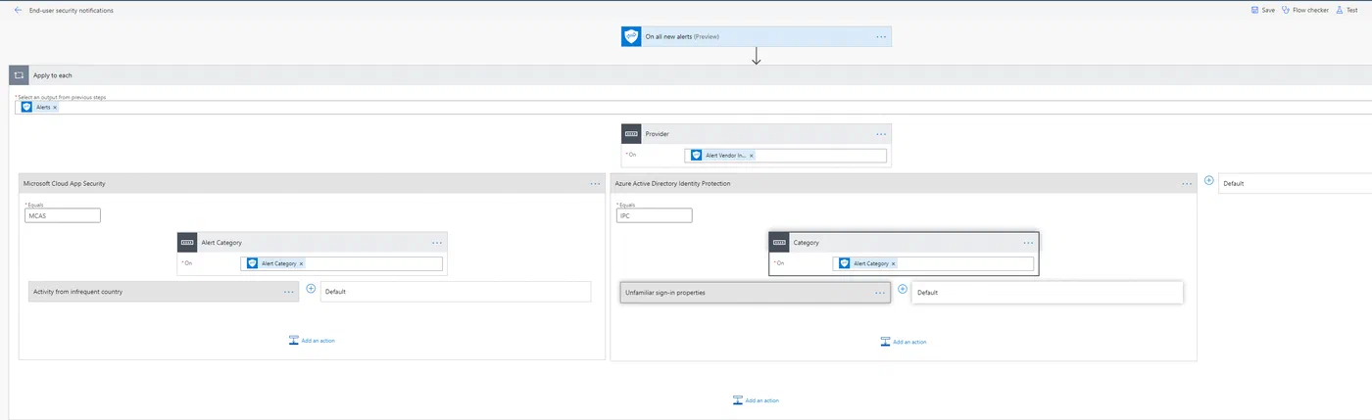Click the Apply to each loop icon

coord(19,75)
